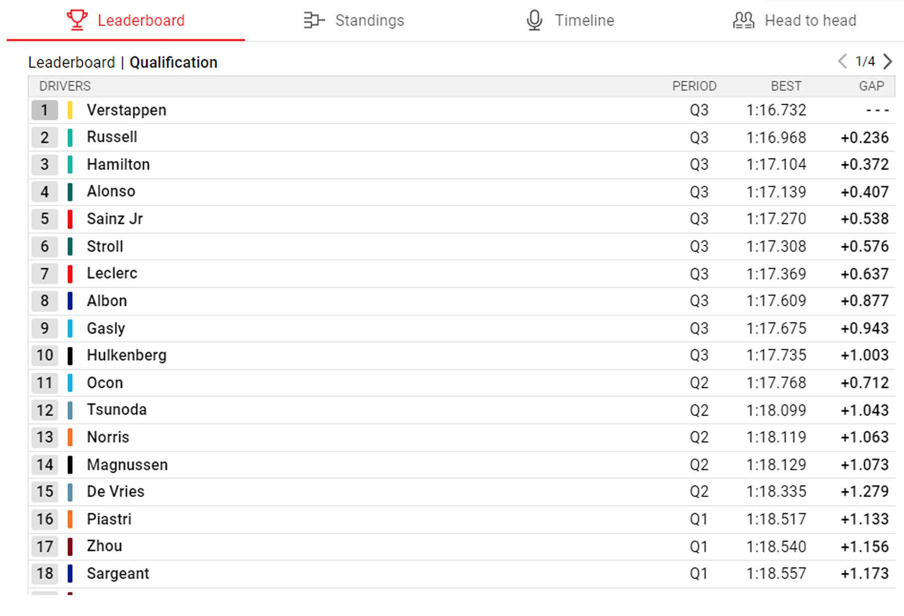Viewport: 904px width, 616px height.
Task: Select Norris row in the leaderboard
Action: 108,437
